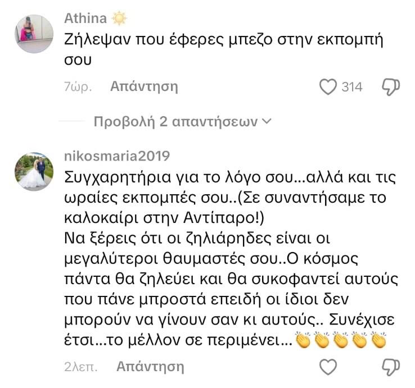Click the sun emoji beside Athina
415x388 pixels.
[119, 19]
